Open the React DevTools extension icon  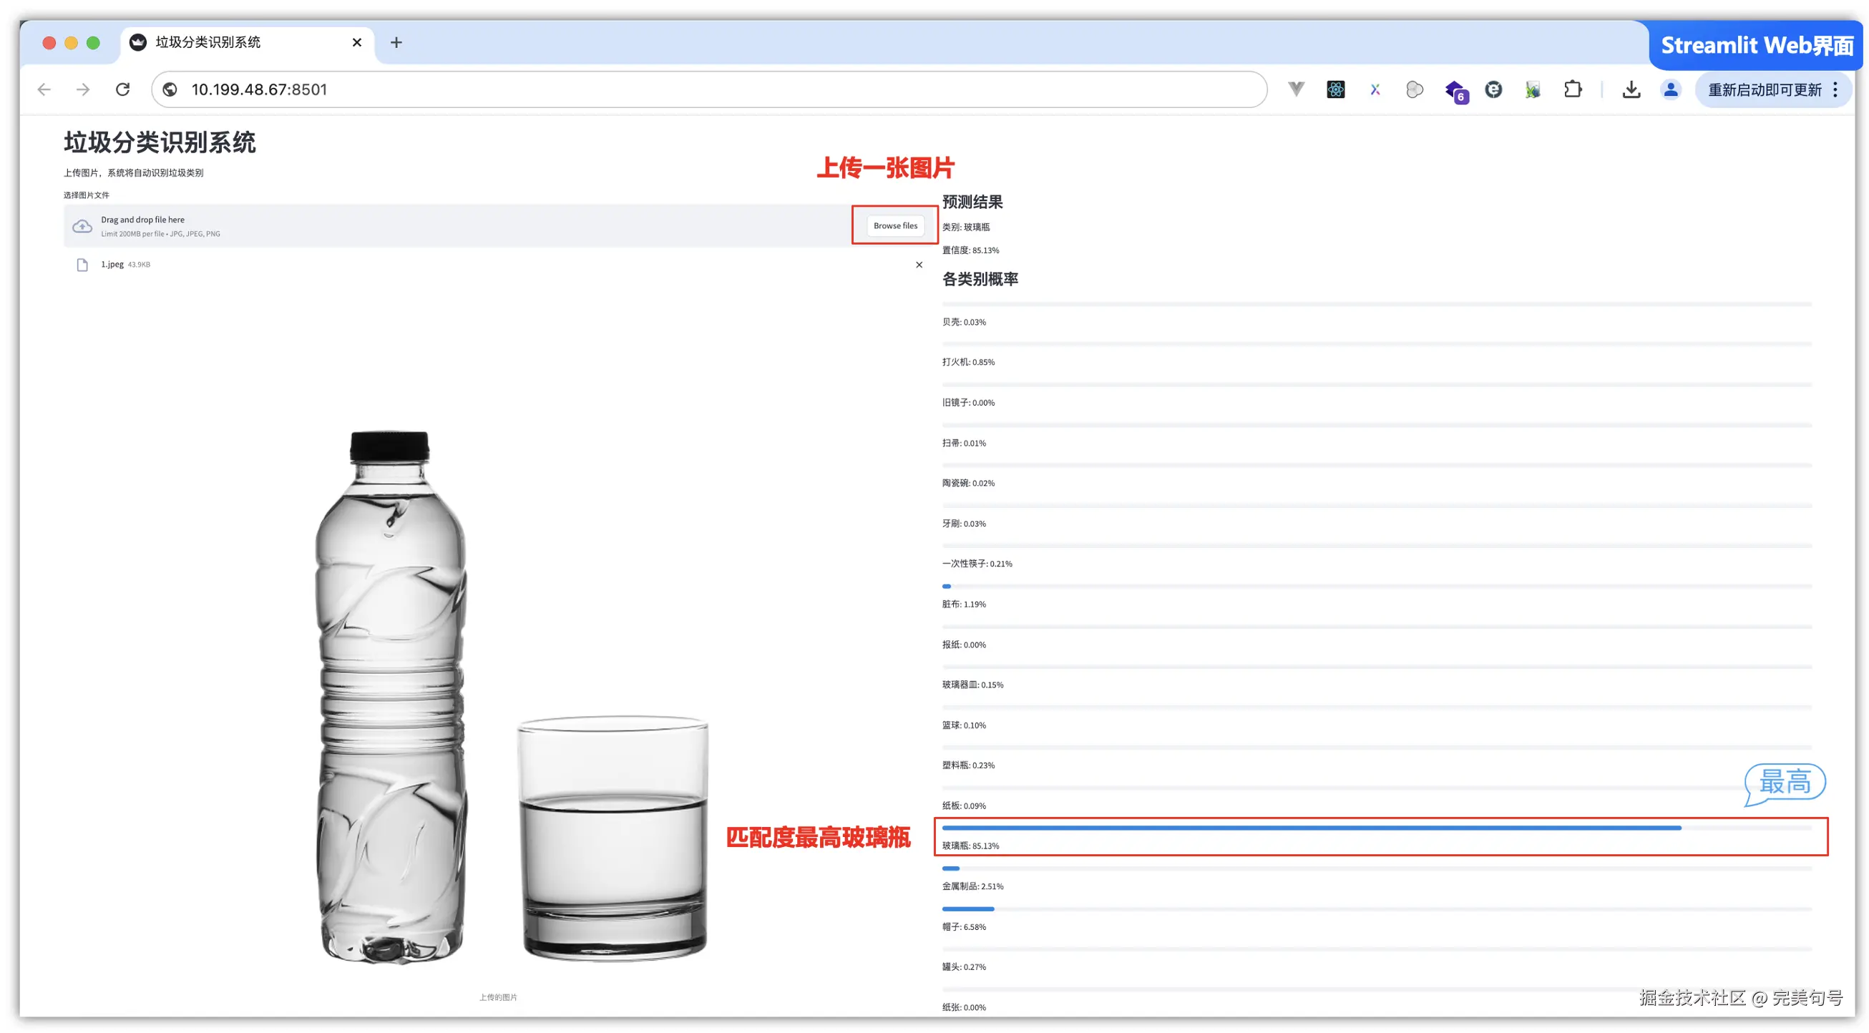(1336, 89)
